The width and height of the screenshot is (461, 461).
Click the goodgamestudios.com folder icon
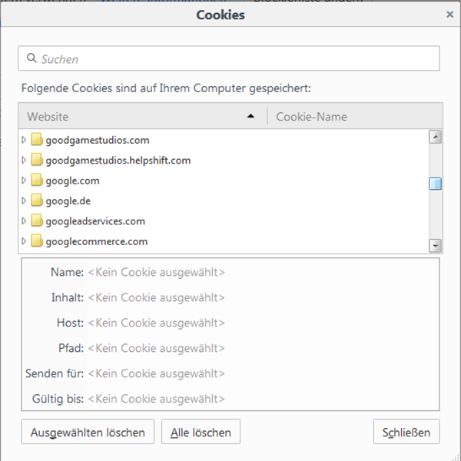pos(37,139)
